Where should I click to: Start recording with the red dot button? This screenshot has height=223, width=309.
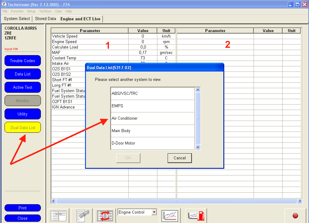[x=295, y=216]
